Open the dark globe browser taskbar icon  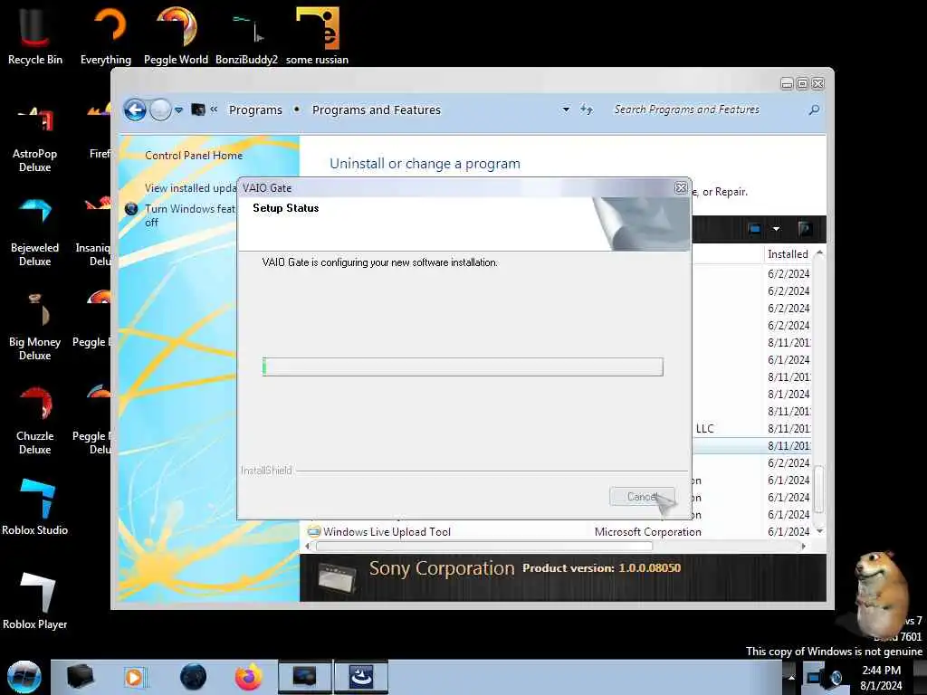193,677
